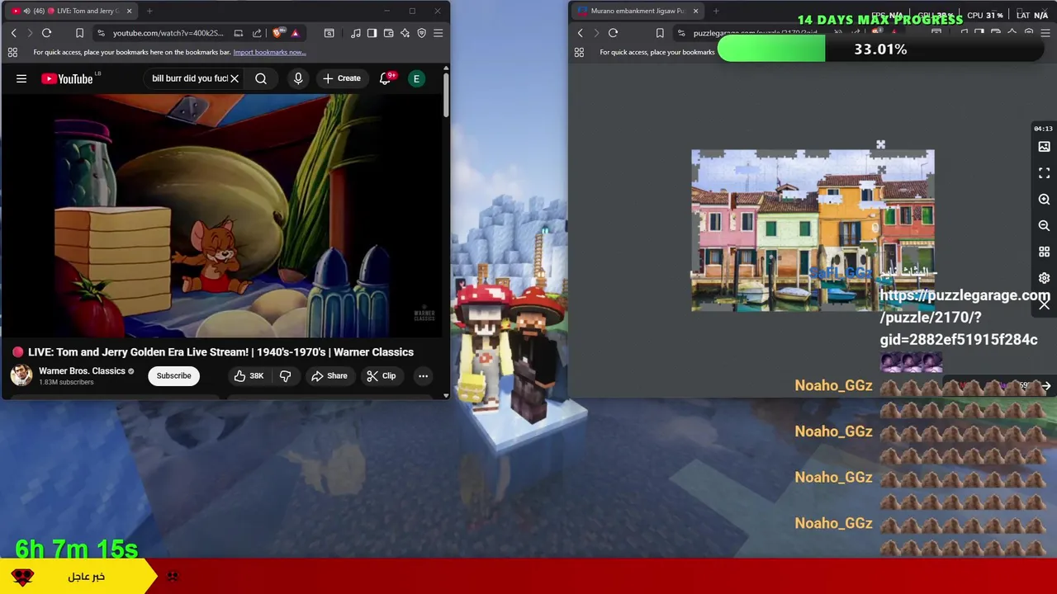Pick the loose puzzle piece above image
Screen dimensions: 1057x594
tap(880, 145)
